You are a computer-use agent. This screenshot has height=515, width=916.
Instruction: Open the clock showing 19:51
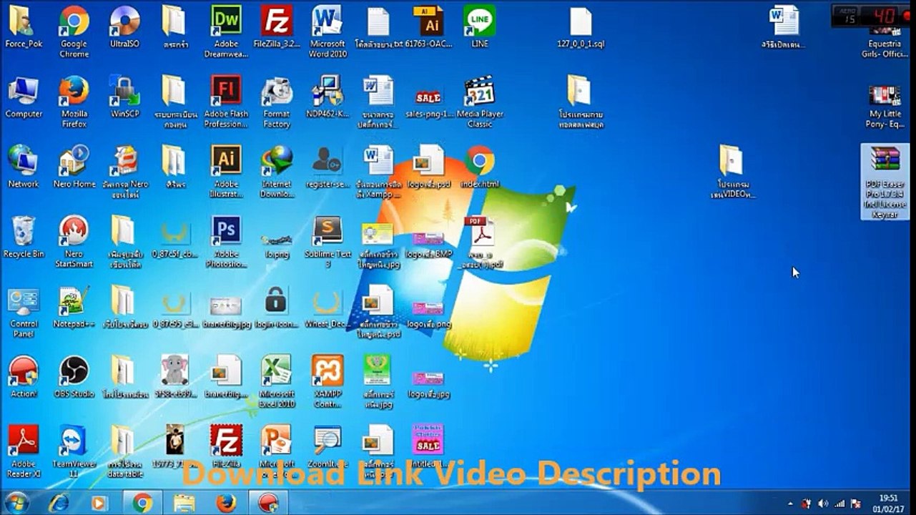tap(887, 504)
